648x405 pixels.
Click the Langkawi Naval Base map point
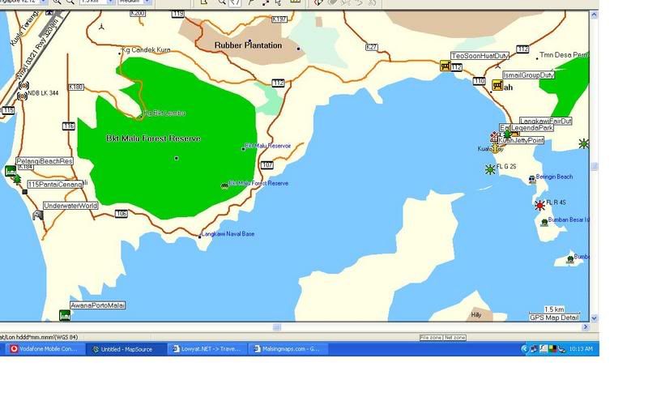[x=199, y=237]
